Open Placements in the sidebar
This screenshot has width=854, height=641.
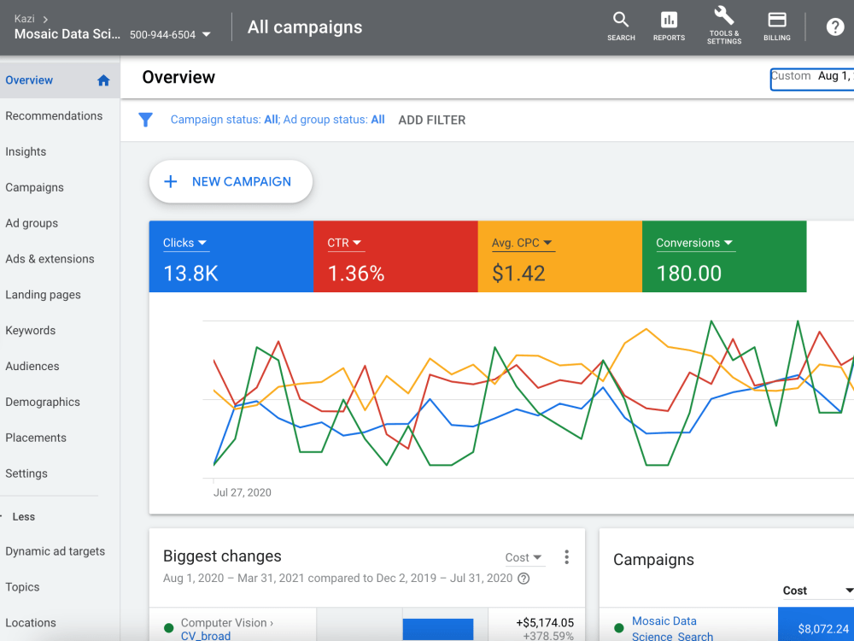point(36,438)
